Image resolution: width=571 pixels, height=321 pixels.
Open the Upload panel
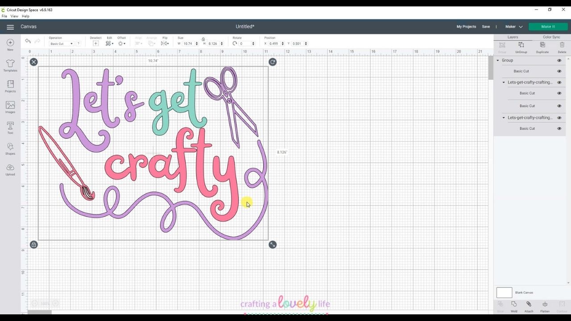coord(10,169)
